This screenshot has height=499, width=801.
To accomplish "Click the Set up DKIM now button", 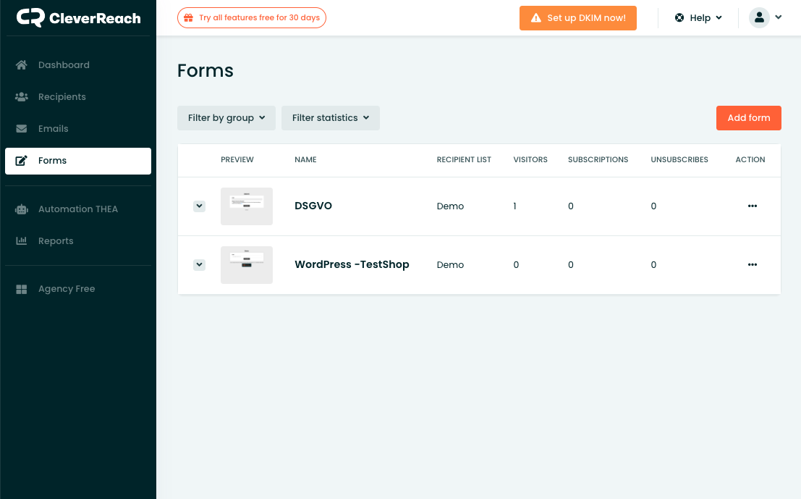I will 577,18.
